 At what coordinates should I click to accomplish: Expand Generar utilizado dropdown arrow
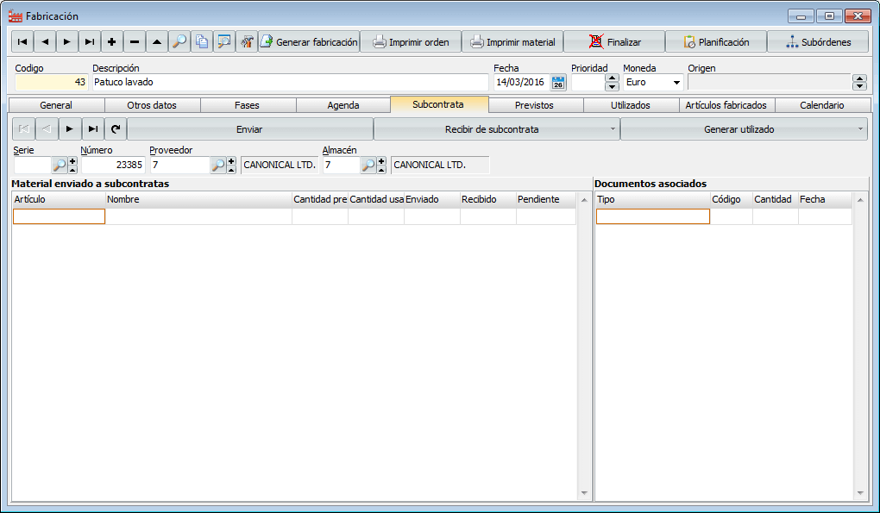coord(861,129)
